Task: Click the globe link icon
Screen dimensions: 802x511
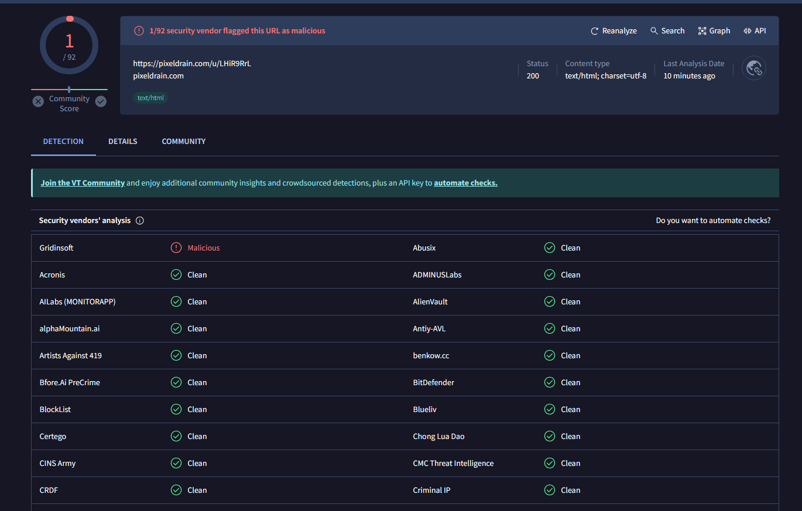Action: pyautogui.click(x=753, y=69)
